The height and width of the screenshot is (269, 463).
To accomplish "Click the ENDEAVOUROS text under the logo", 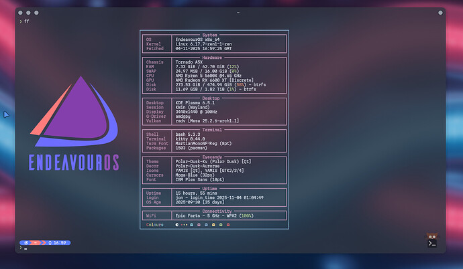I will click(73, 161).
